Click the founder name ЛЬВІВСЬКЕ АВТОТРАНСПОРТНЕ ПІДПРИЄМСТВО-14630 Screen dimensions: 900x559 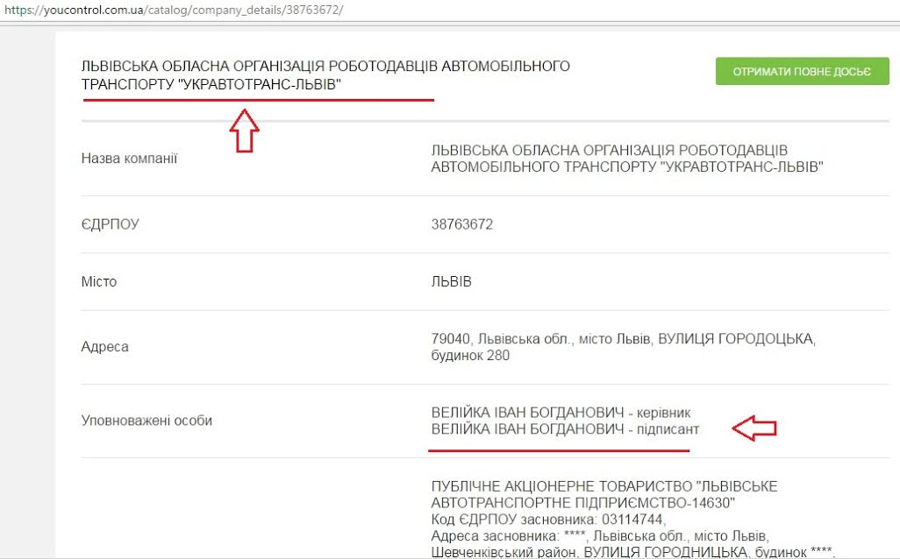pyautogui.click(x=604, y=494)
